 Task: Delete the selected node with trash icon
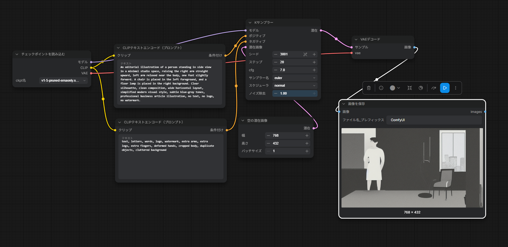(x=369, y=88)
